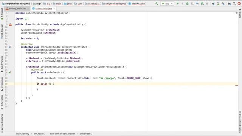Click the swiperefreshlayout breadcrumb folder
This screenshot has height=136, width=242.
pos(114,3)
